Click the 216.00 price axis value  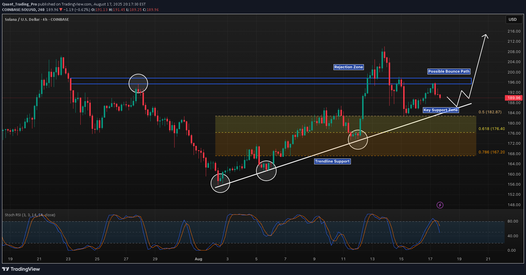tap(514, 31)
